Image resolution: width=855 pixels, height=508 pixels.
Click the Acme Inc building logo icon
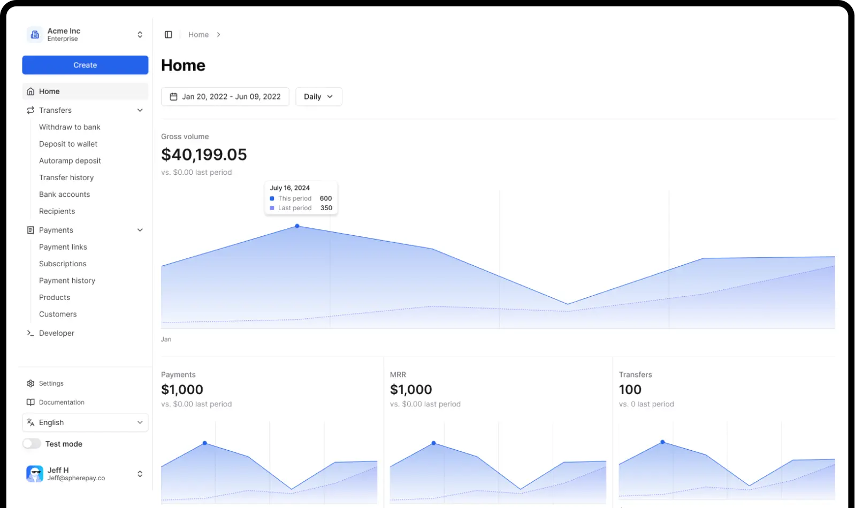35,35
